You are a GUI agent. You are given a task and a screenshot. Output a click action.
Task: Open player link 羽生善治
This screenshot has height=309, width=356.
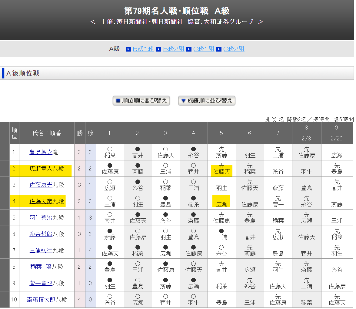[x=41, y=217]
